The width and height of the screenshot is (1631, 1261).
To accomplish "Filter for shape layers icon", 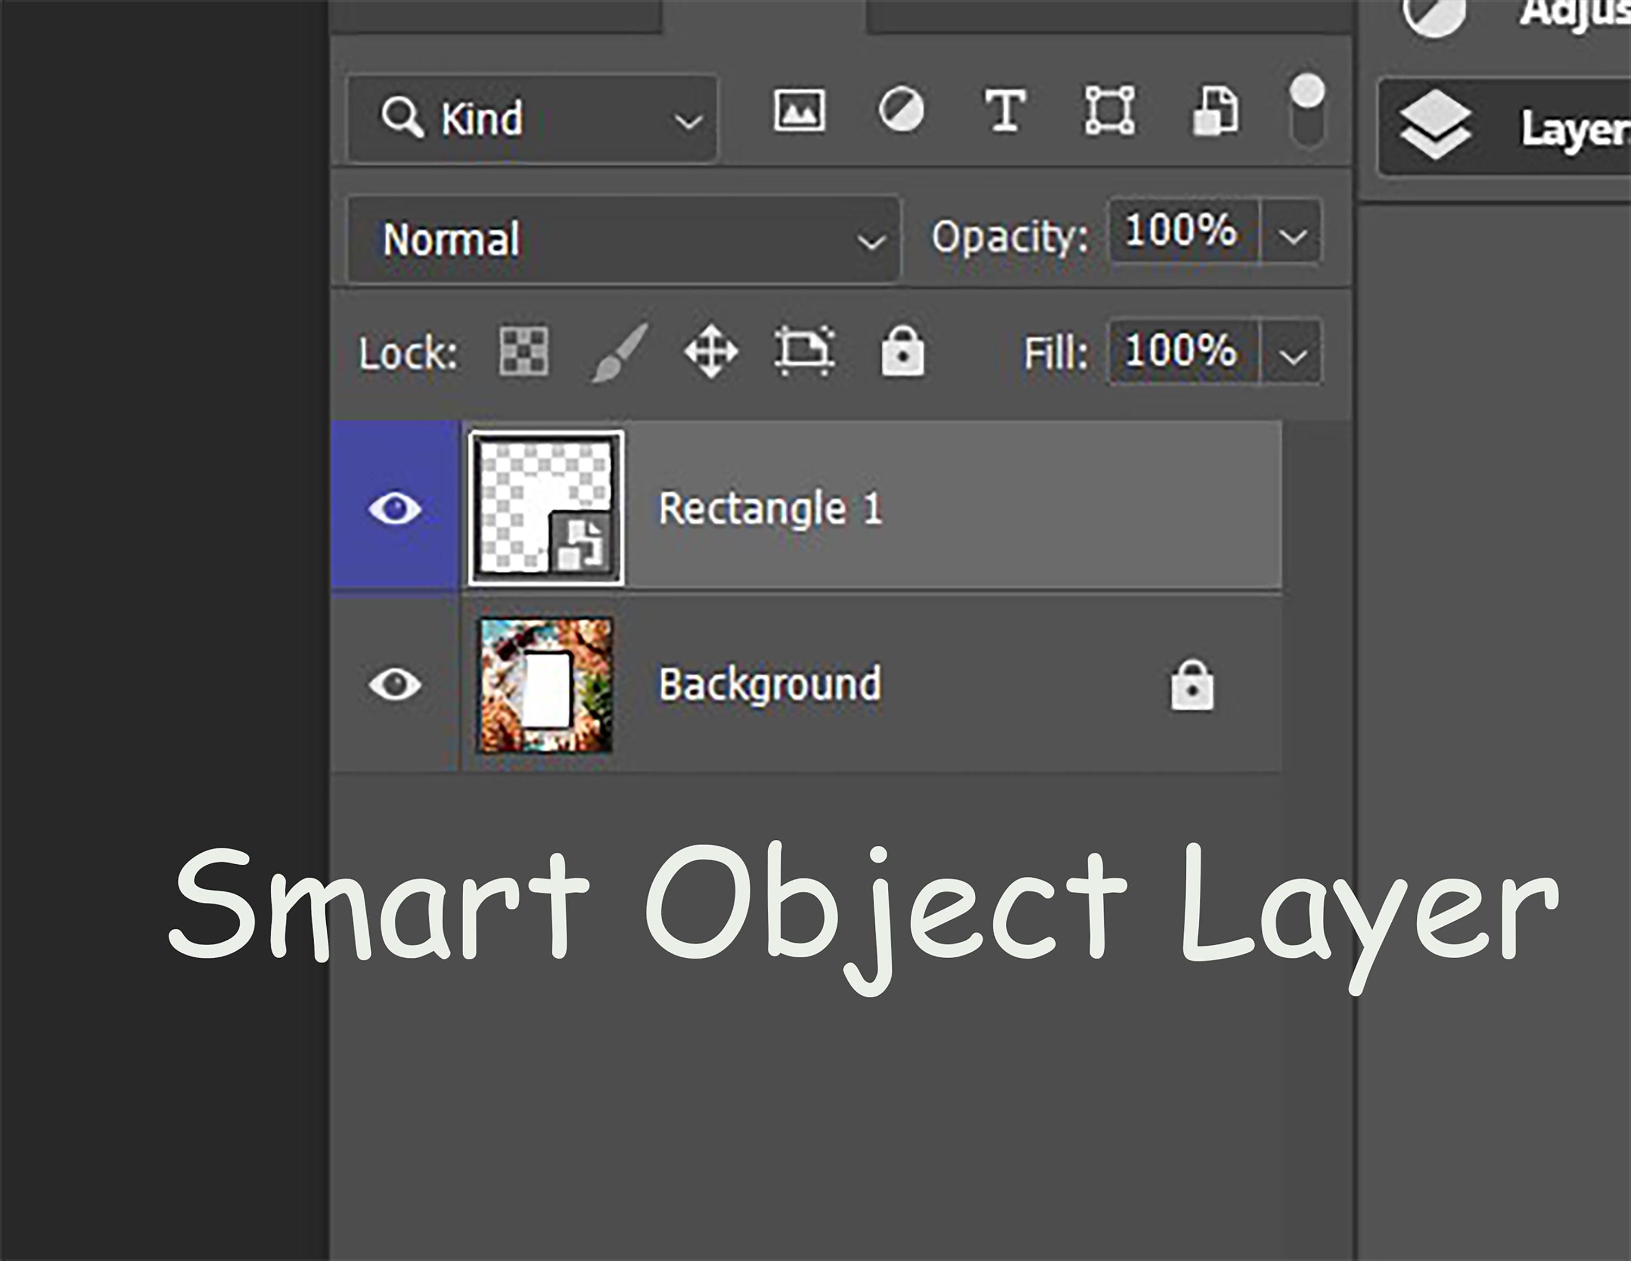I will pyautogui.click(x=1110, y=110).
